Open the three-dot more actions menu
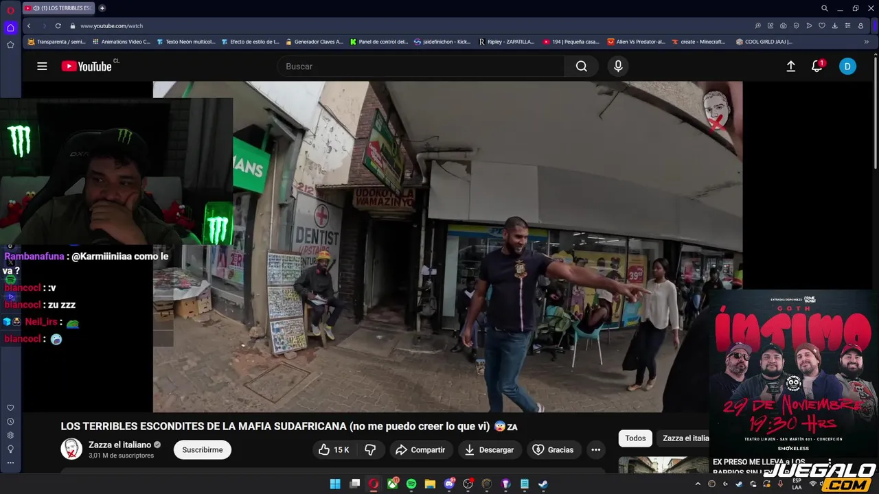 pyautogui.click(x=596, y=449)
